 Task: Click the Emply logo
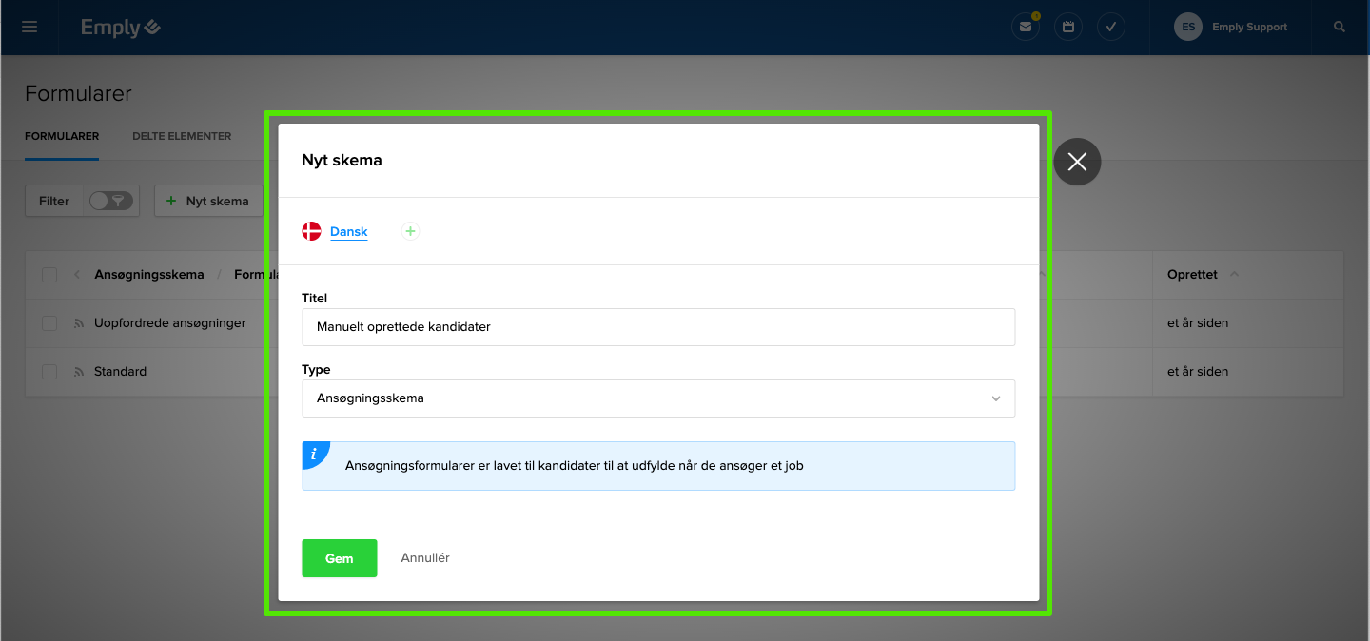[120, 28]
